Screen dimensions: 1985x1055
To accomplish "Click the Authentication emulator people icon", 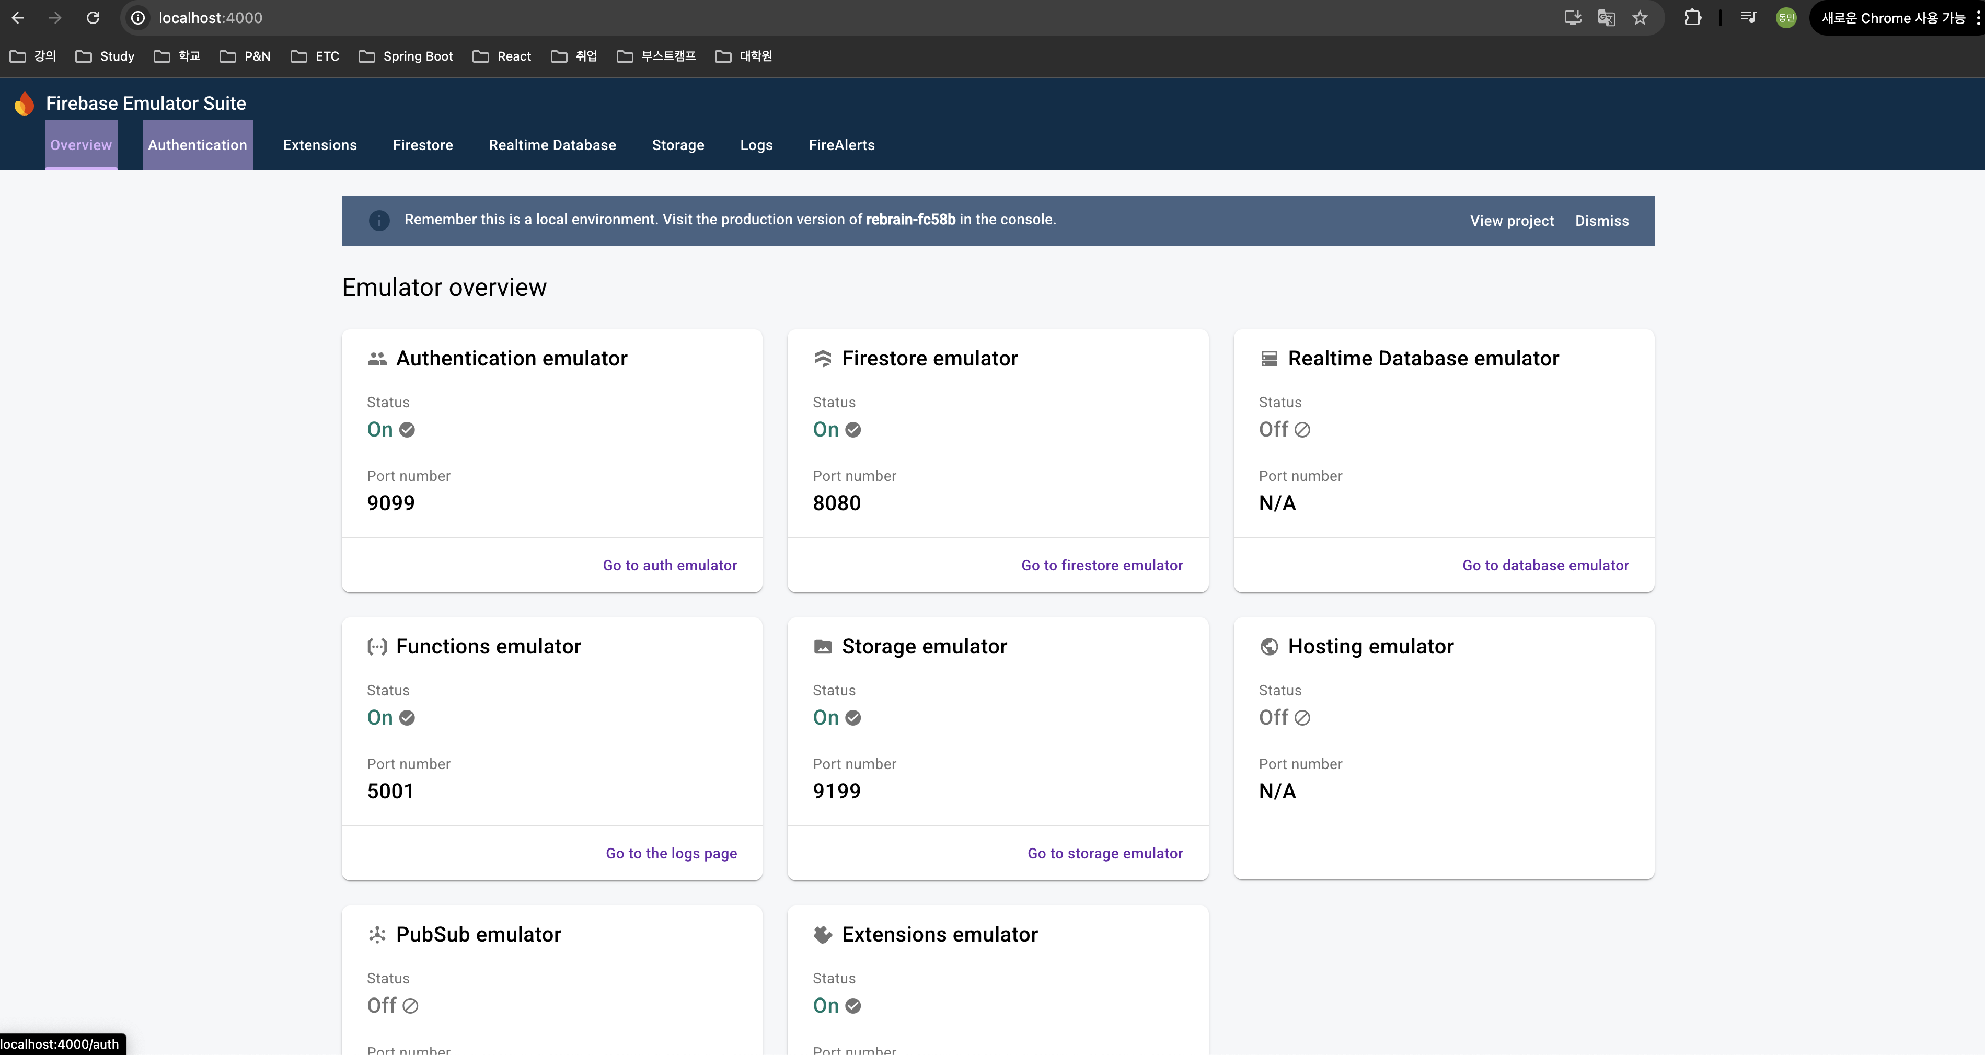I will (x=377, y=358).
